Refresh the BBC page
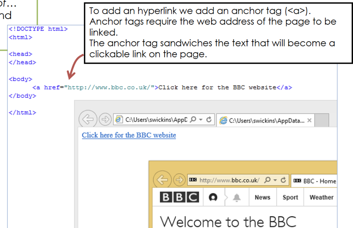The height and width of the screenshot is (228, 353). pyautogui.click(x=283, y=180)
